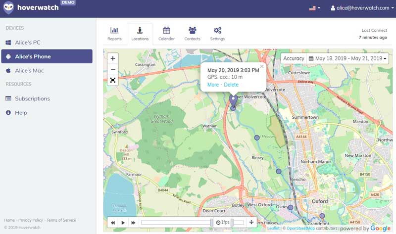Click the rewind playback button
The height and width of the screenshot is (234, 396).
click(x=113, y=223)
